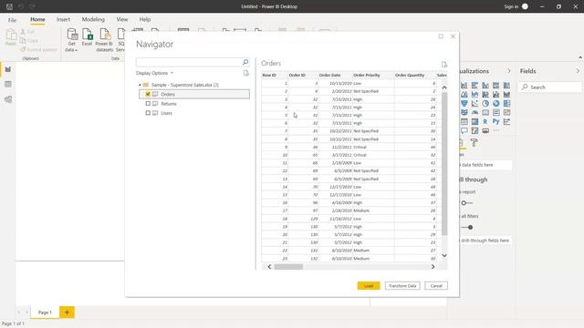This screenshot has height=328, width=584.
Task: Select the R script visual icon
Action: pyautogui.click(x=485, y=121)
